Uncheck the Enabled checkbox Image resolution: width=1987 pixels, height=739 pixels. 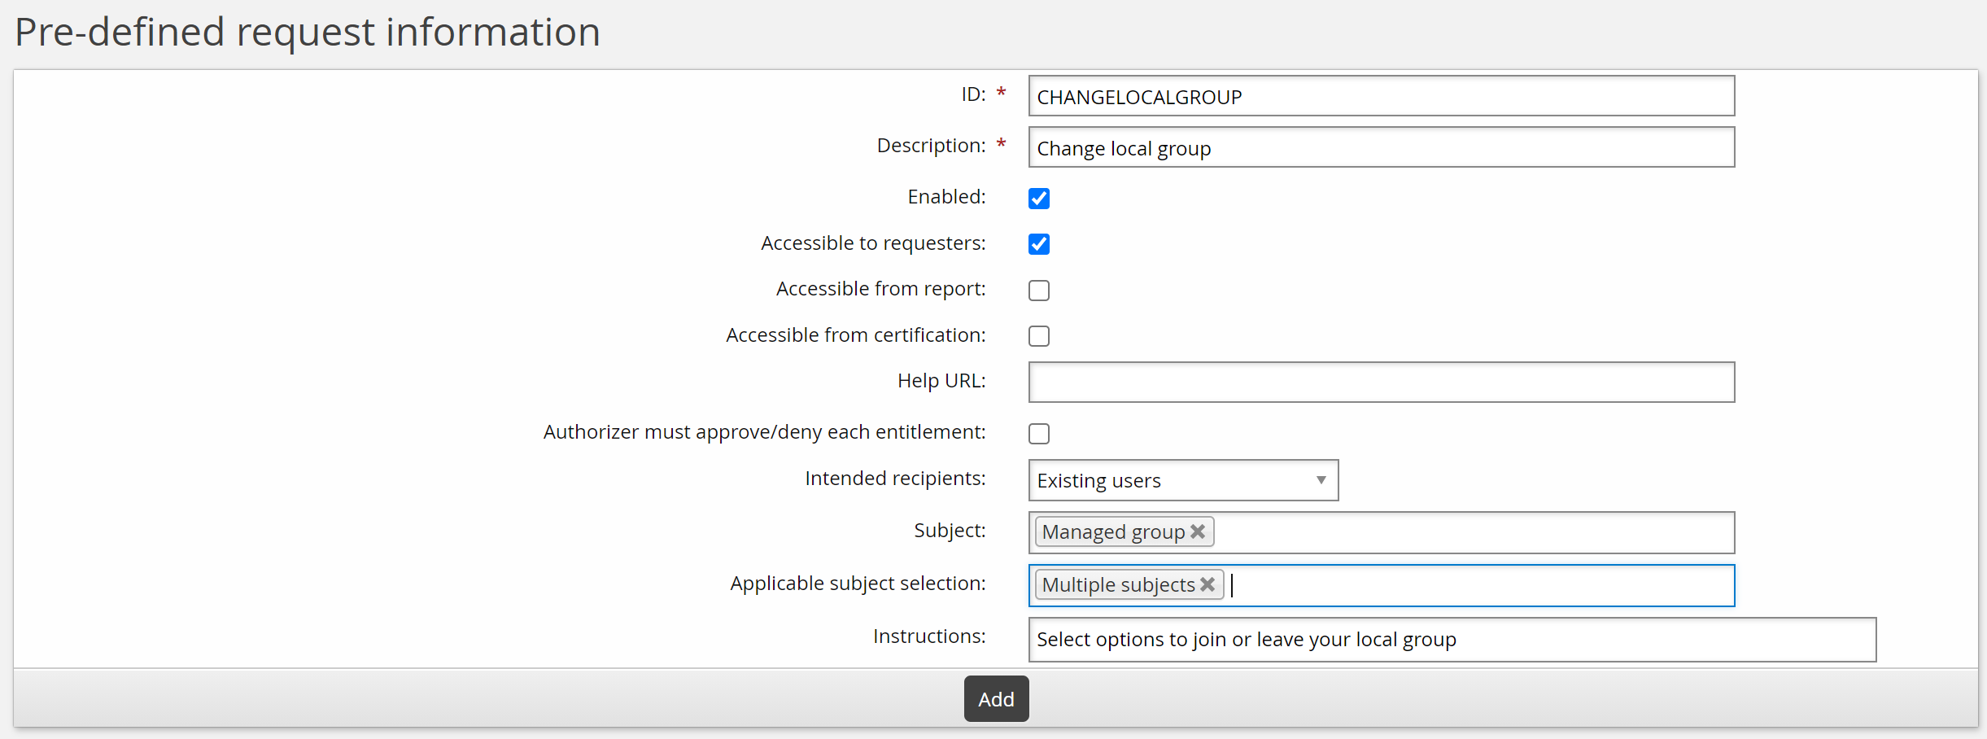click(1039, 199)
